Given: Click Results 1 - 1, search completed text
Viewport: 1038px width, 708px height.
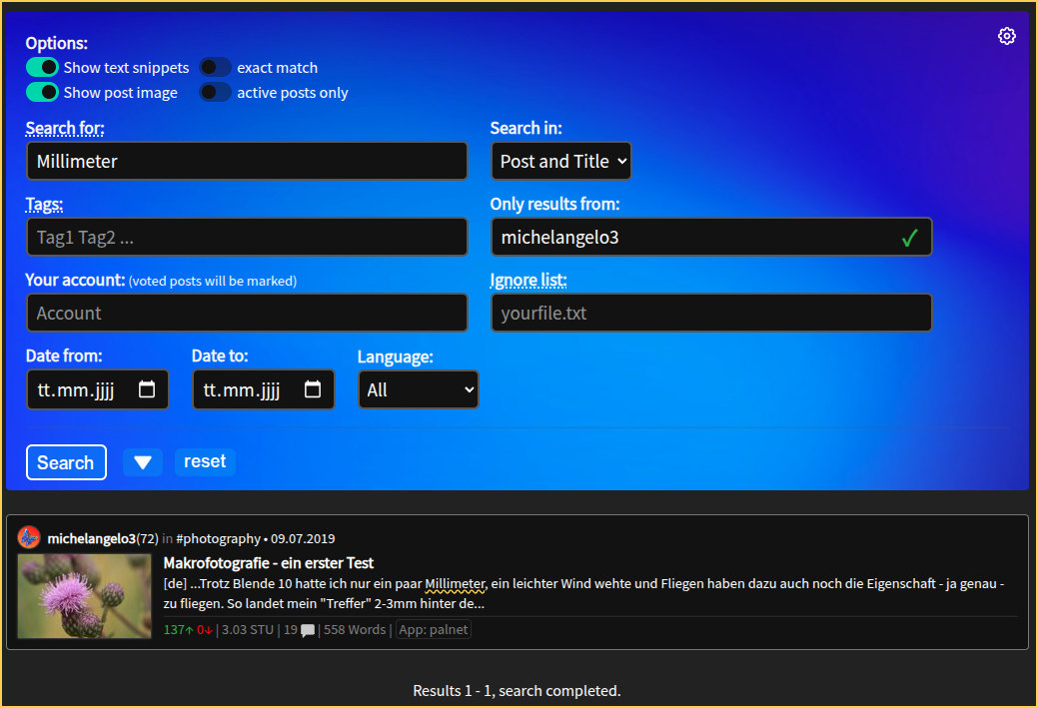Looking at the screenshot, I should click(x=517, y=691).
